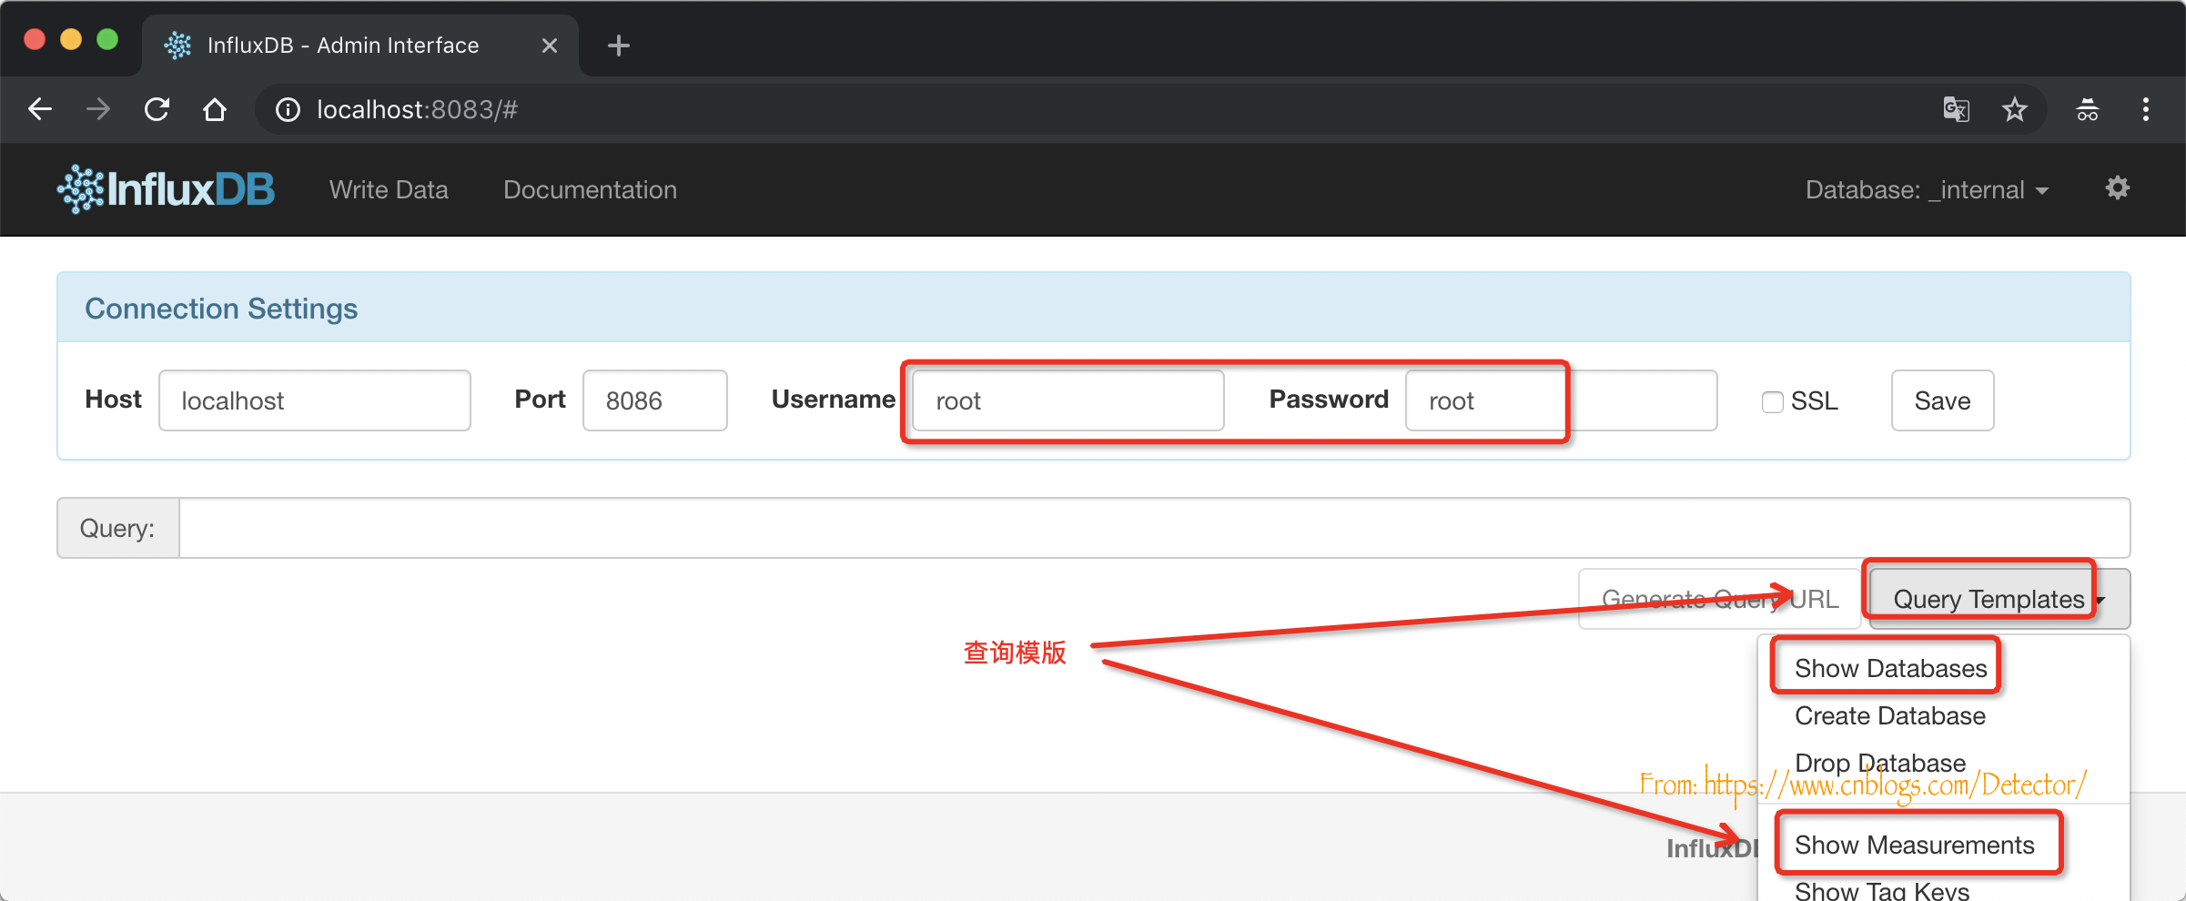Image resolution: width=2186 pixels, height=901 pixels.
Task: Toggle the SSL checkbox
Action: (1772, 401)
